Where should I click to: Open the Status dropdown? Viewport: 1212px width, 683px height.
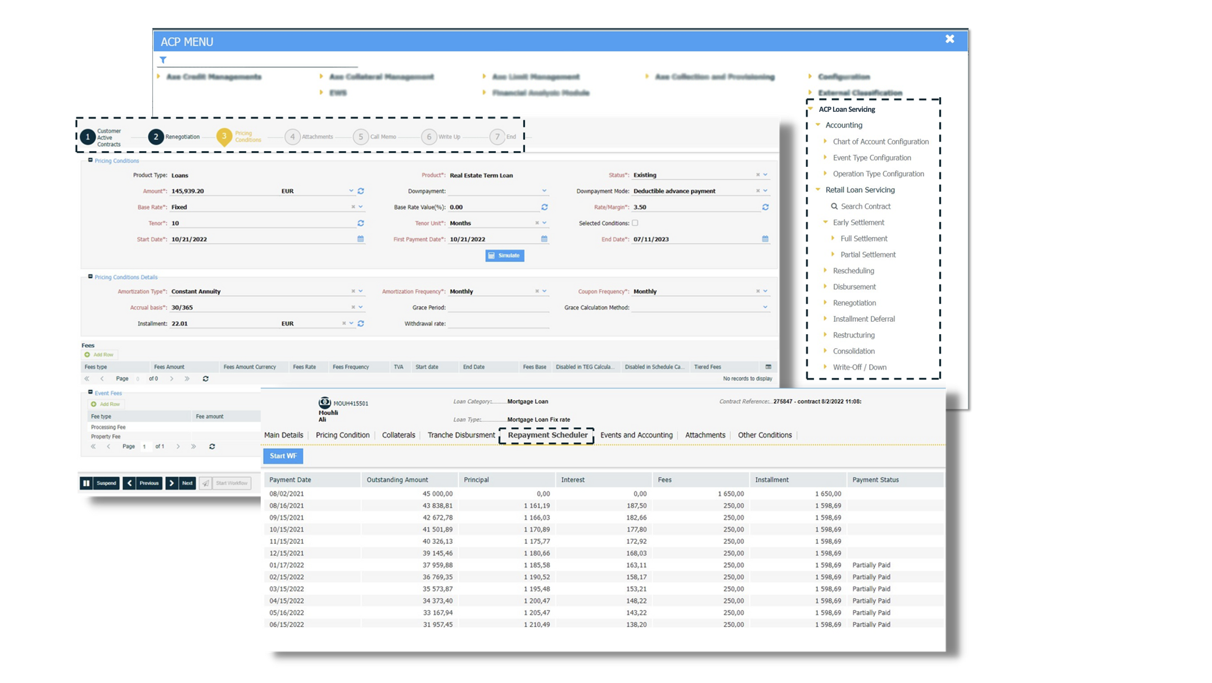766,175
